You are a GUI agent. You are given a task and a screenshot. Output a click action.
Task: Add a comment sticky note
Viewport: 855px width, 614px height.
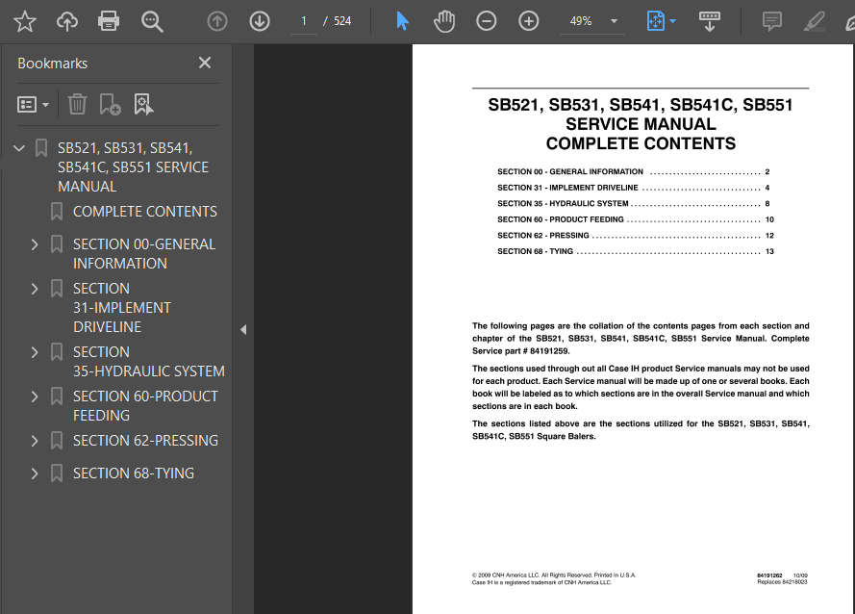tap(772, 21)
